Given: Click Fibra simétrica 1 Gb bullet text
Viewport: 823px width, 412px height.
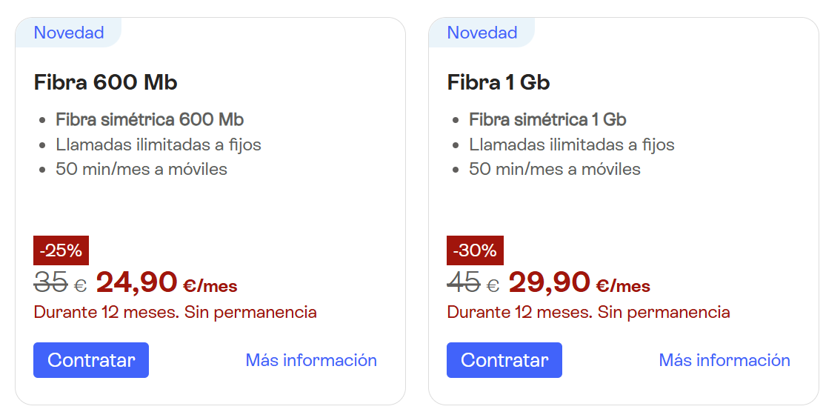Looking at the screenshot, I should (x=547, y=119).
